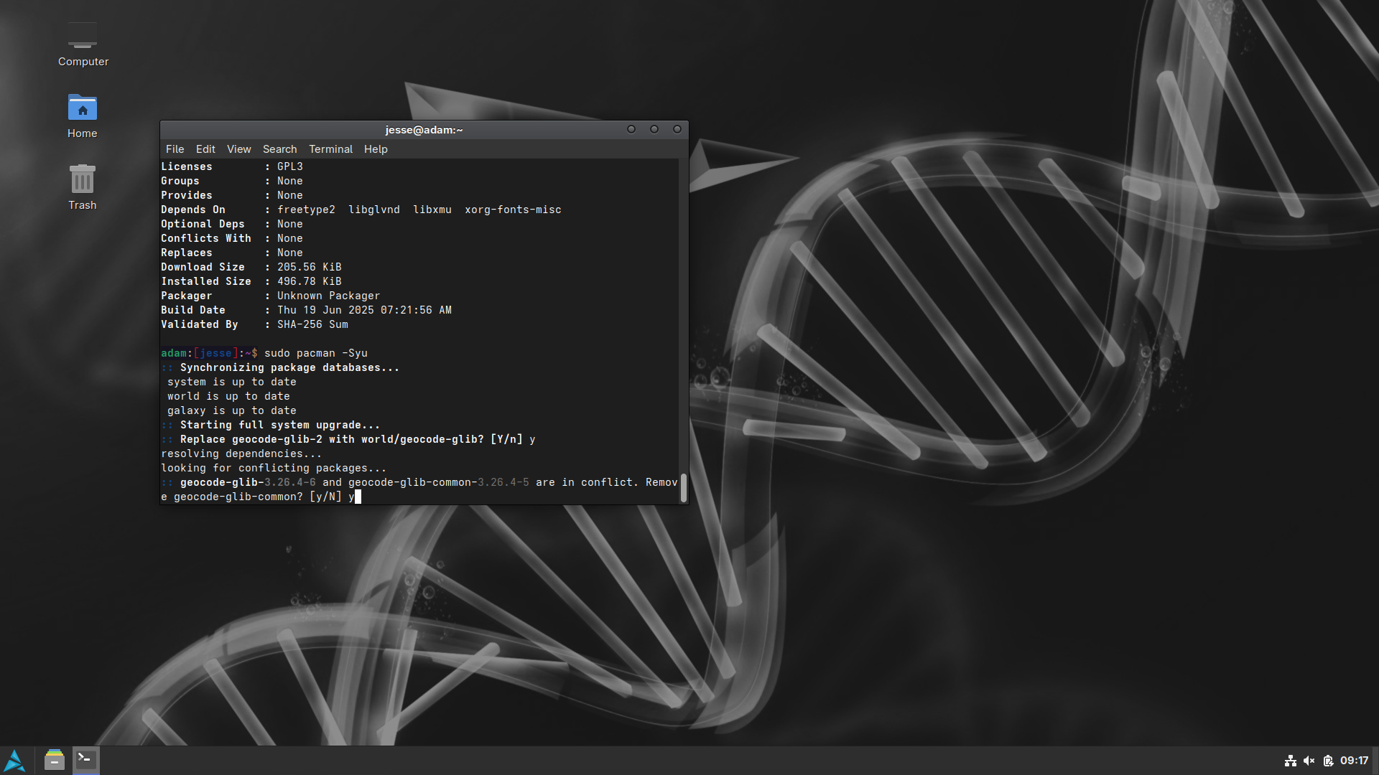Maximize the jesse@adam terminal window

(654, 129)
